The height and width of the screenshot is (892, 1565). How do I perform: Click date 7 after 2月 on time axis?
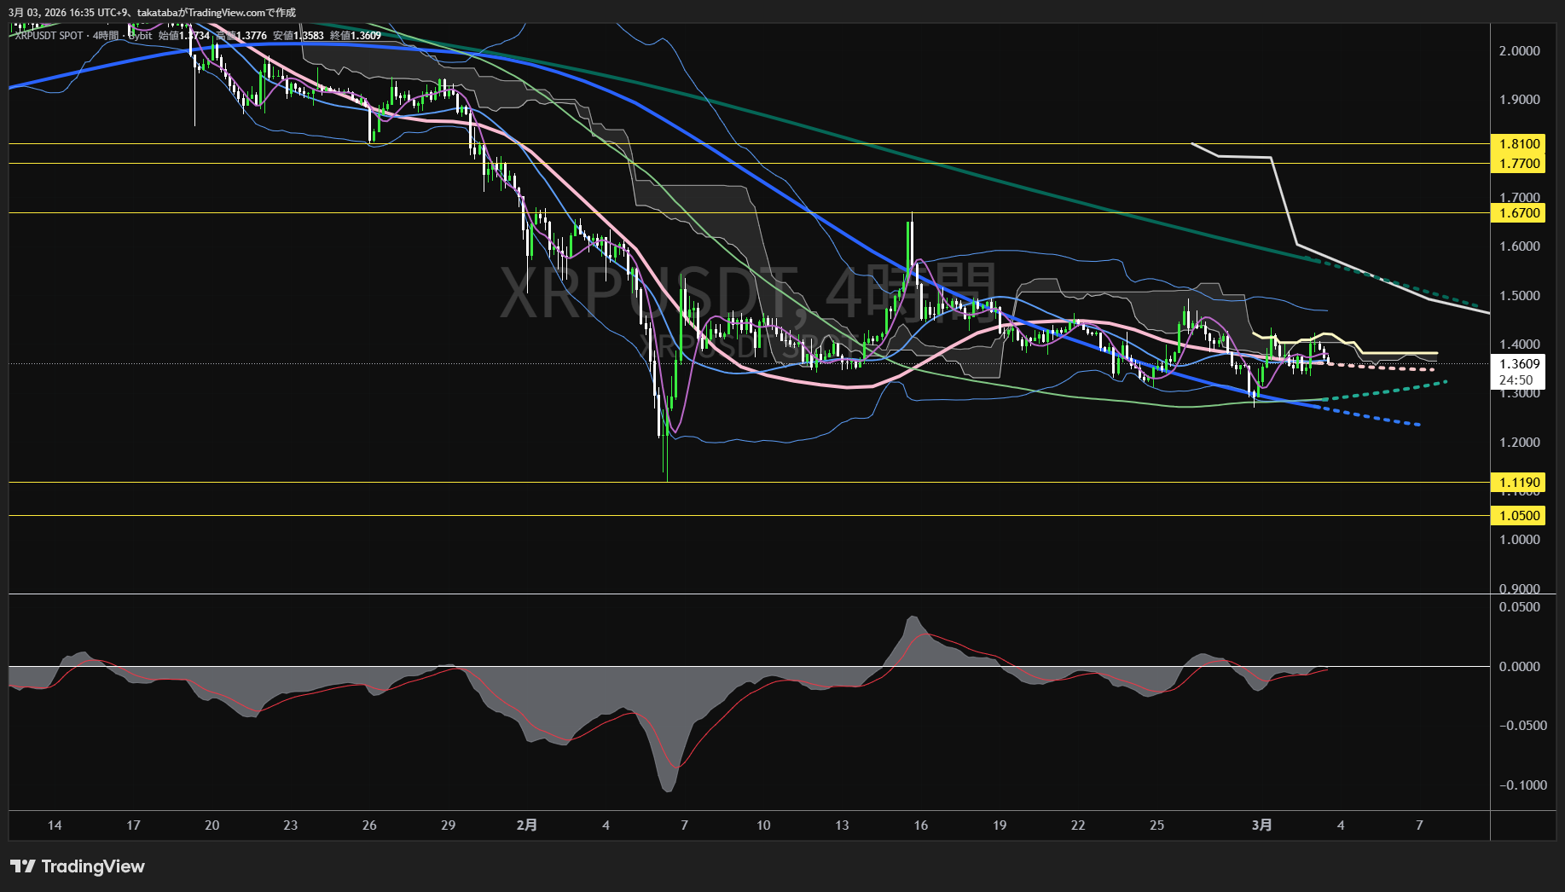pyautogui.click(x=684, y=825)
